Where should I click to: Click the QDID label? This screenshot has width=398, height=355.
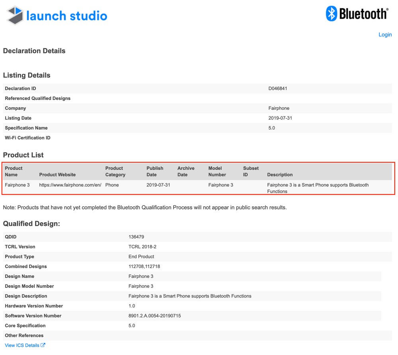(x=11, y=237)
